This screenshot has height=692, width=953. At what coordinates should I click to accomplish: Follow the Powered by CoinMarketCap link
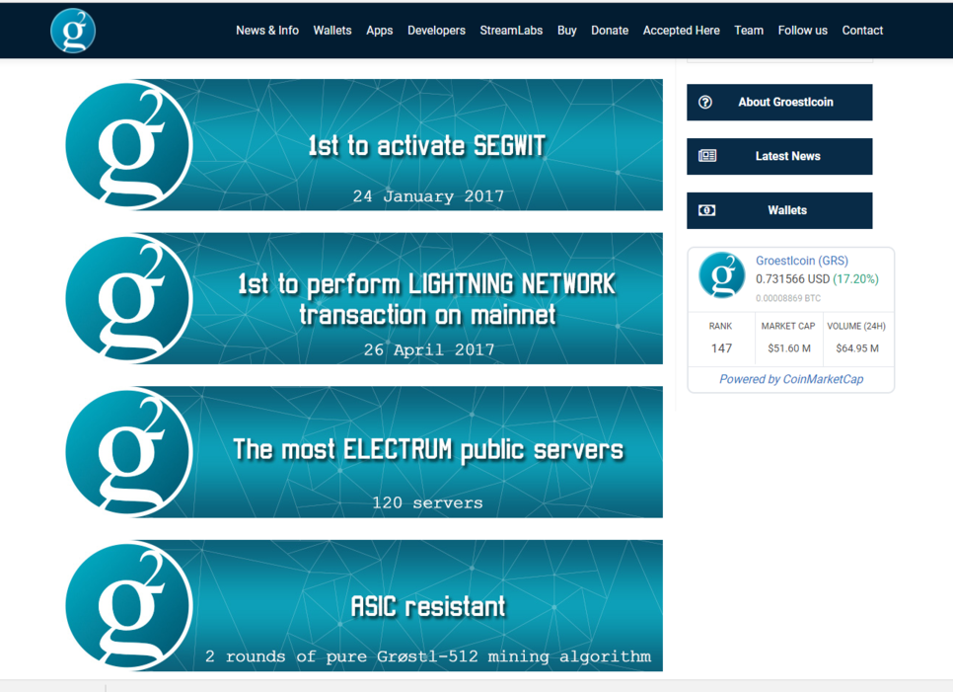click(791, 379)
